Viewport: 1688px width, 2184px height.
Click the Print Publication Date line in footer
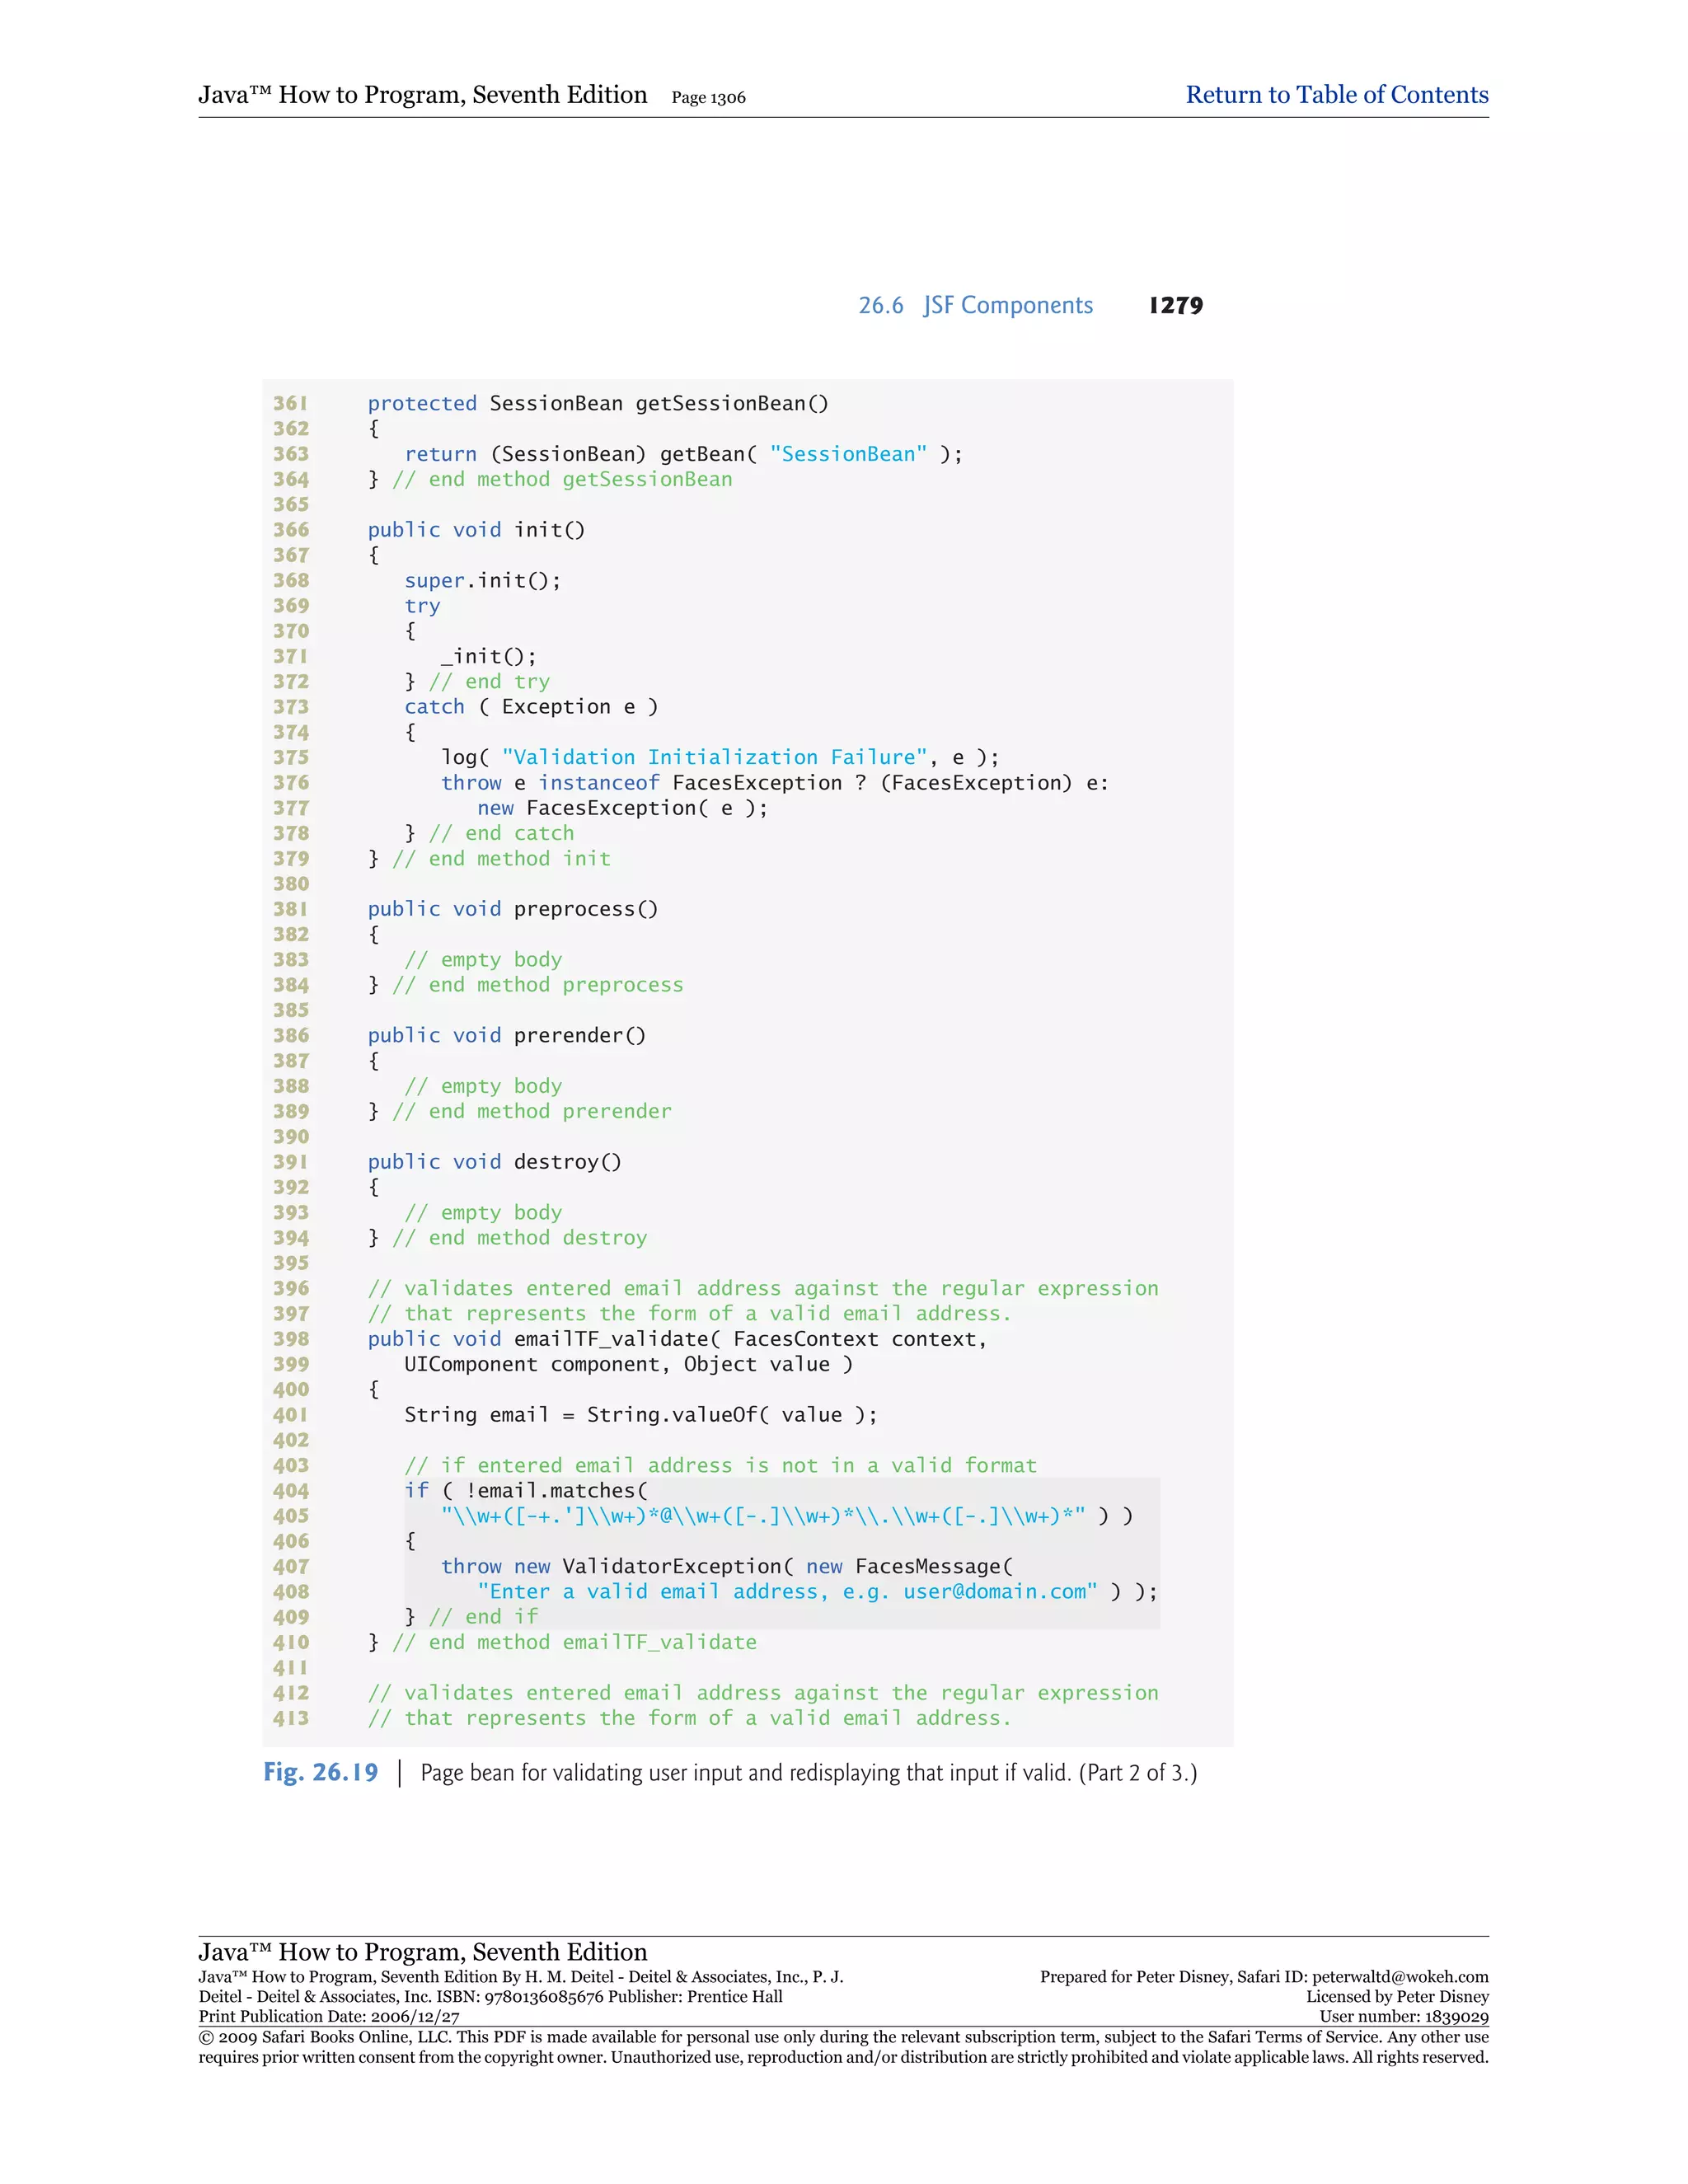pyautogui.click(x=329, y=2017)
